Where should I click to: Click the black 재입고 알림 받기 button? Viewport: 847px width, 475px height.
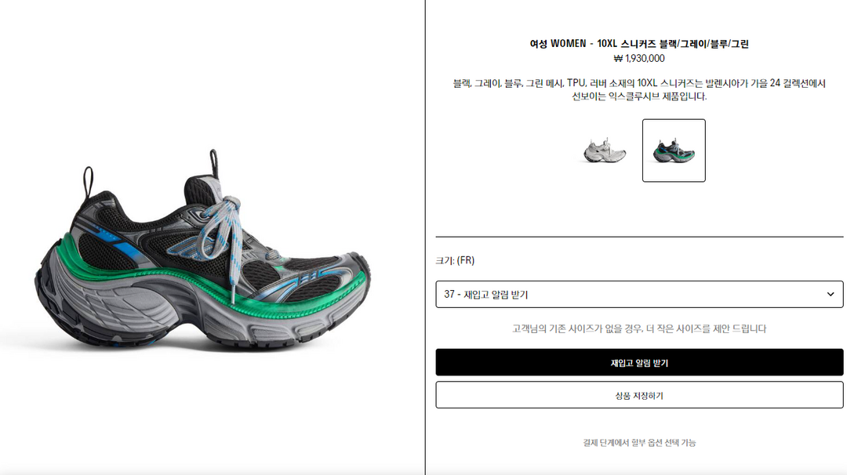[639, 362]
